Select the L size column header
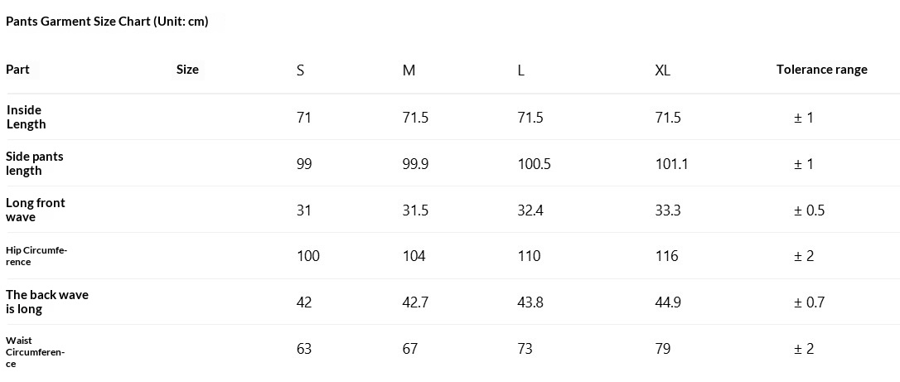This screenshot has width=900, height=382. [x=520, y=71]
